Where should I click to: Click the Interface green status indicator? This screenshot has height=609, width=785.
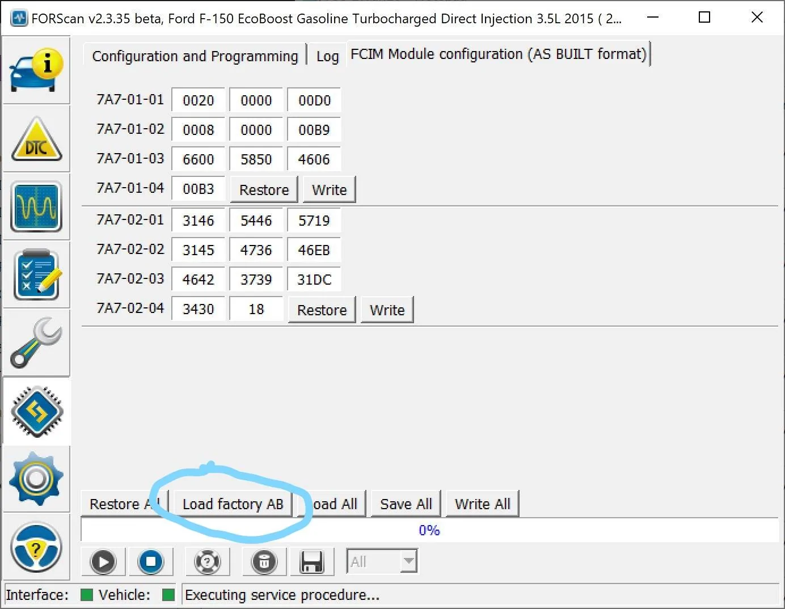(87, 595)
